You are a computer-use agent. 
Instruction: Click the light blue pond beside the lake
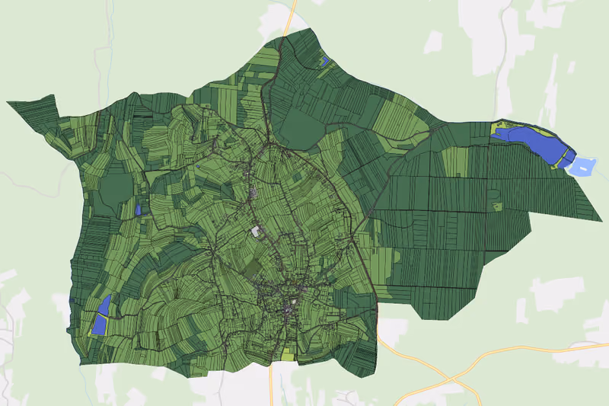(583, 167)
